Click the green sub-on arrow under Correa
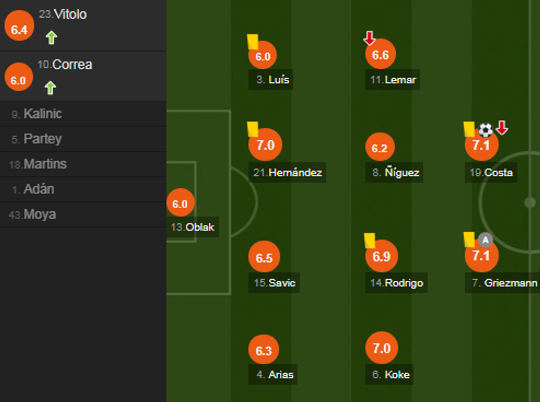540x402 pixels. pos(50,88)
